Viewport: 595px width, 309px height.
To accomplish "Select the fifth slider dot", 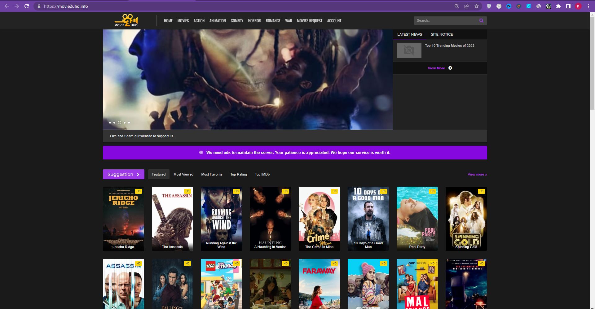I will tap(129, 123).
